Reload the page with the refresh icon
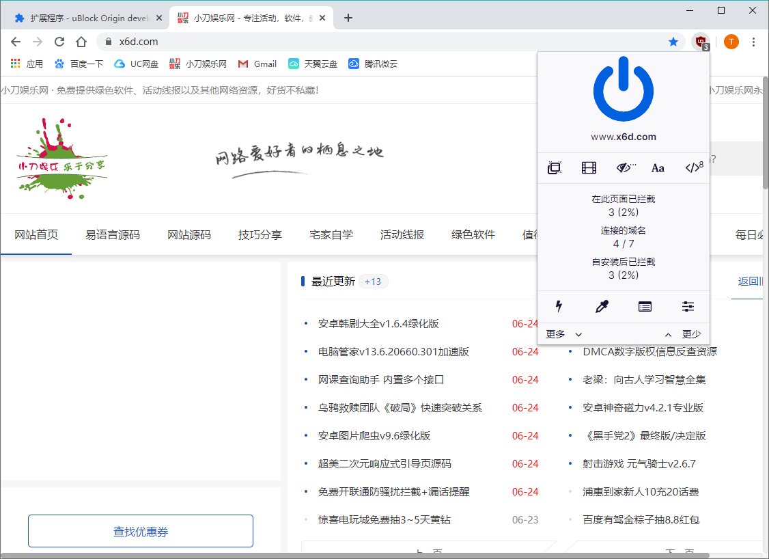Viewport: 769px width, 559px height. (x=59, y=42)
